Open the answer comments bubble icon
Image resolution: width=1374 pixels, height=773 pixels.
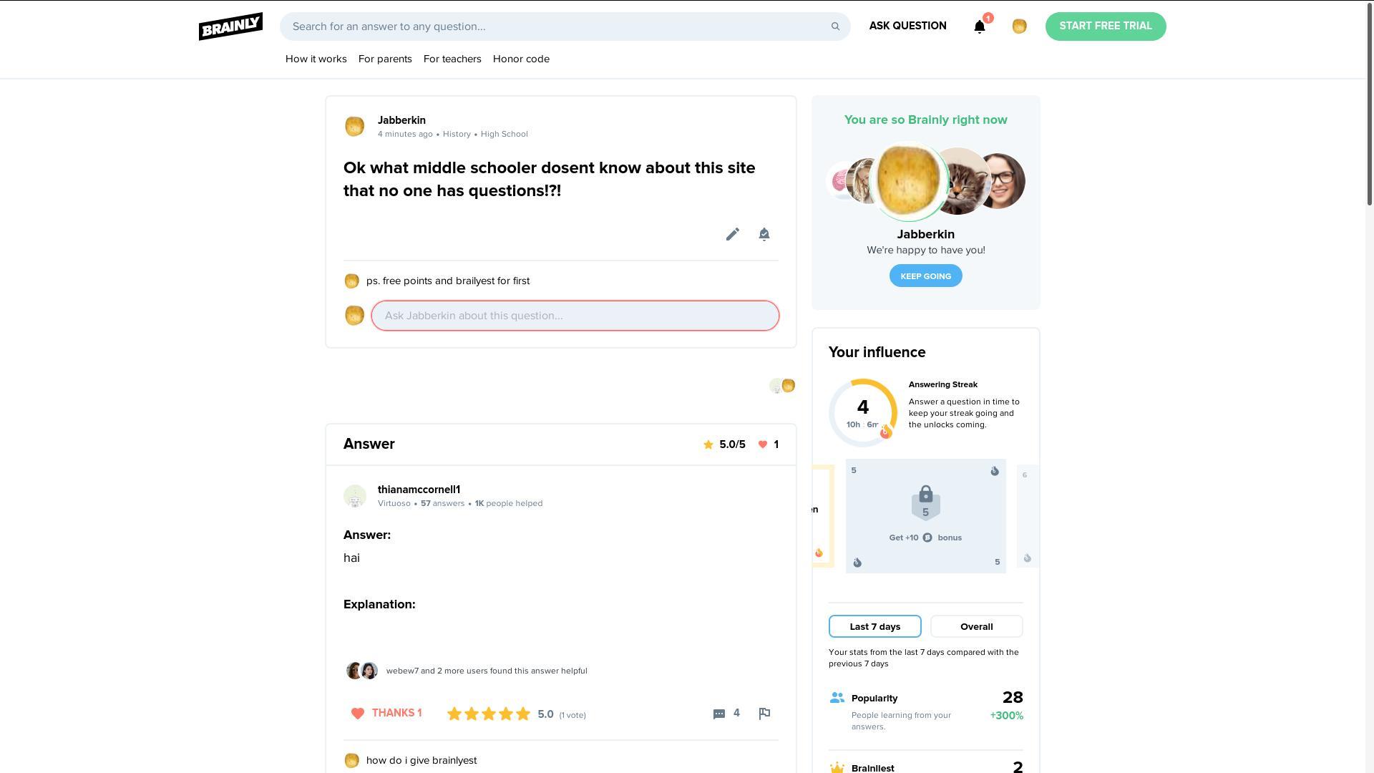click(719, 714)
